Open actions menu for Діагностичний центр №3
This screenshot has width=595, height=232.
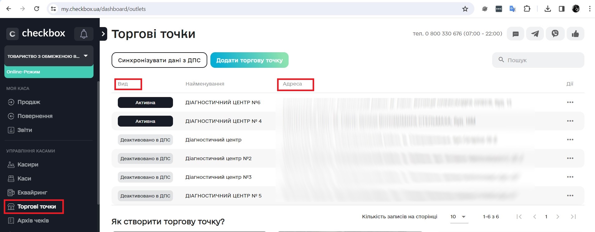[570, 177]
